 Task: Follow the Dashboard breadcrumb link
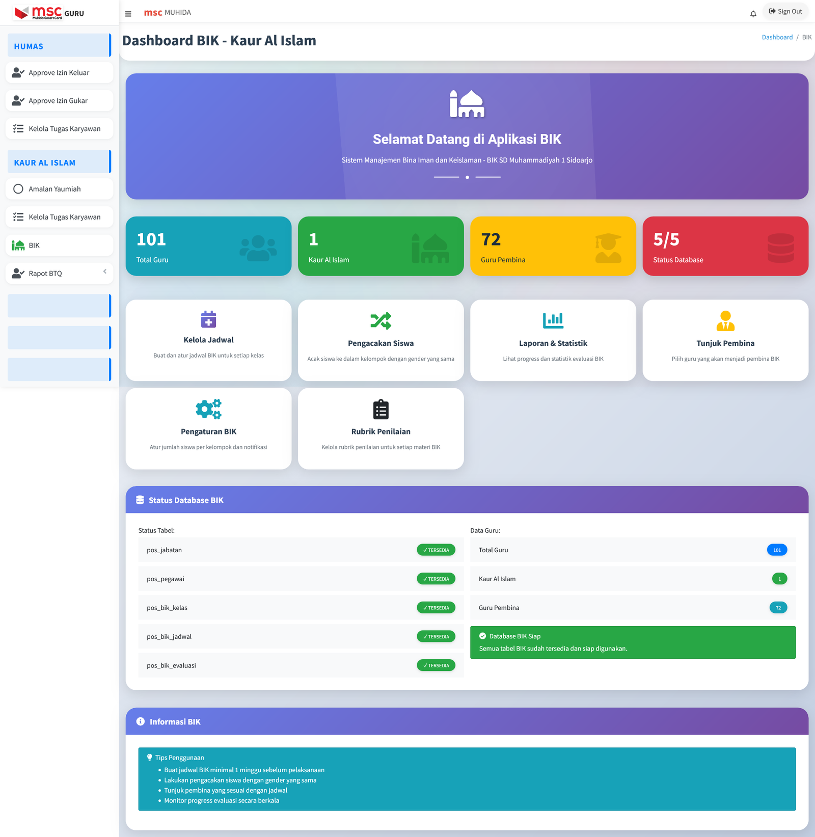coord(777,37)
